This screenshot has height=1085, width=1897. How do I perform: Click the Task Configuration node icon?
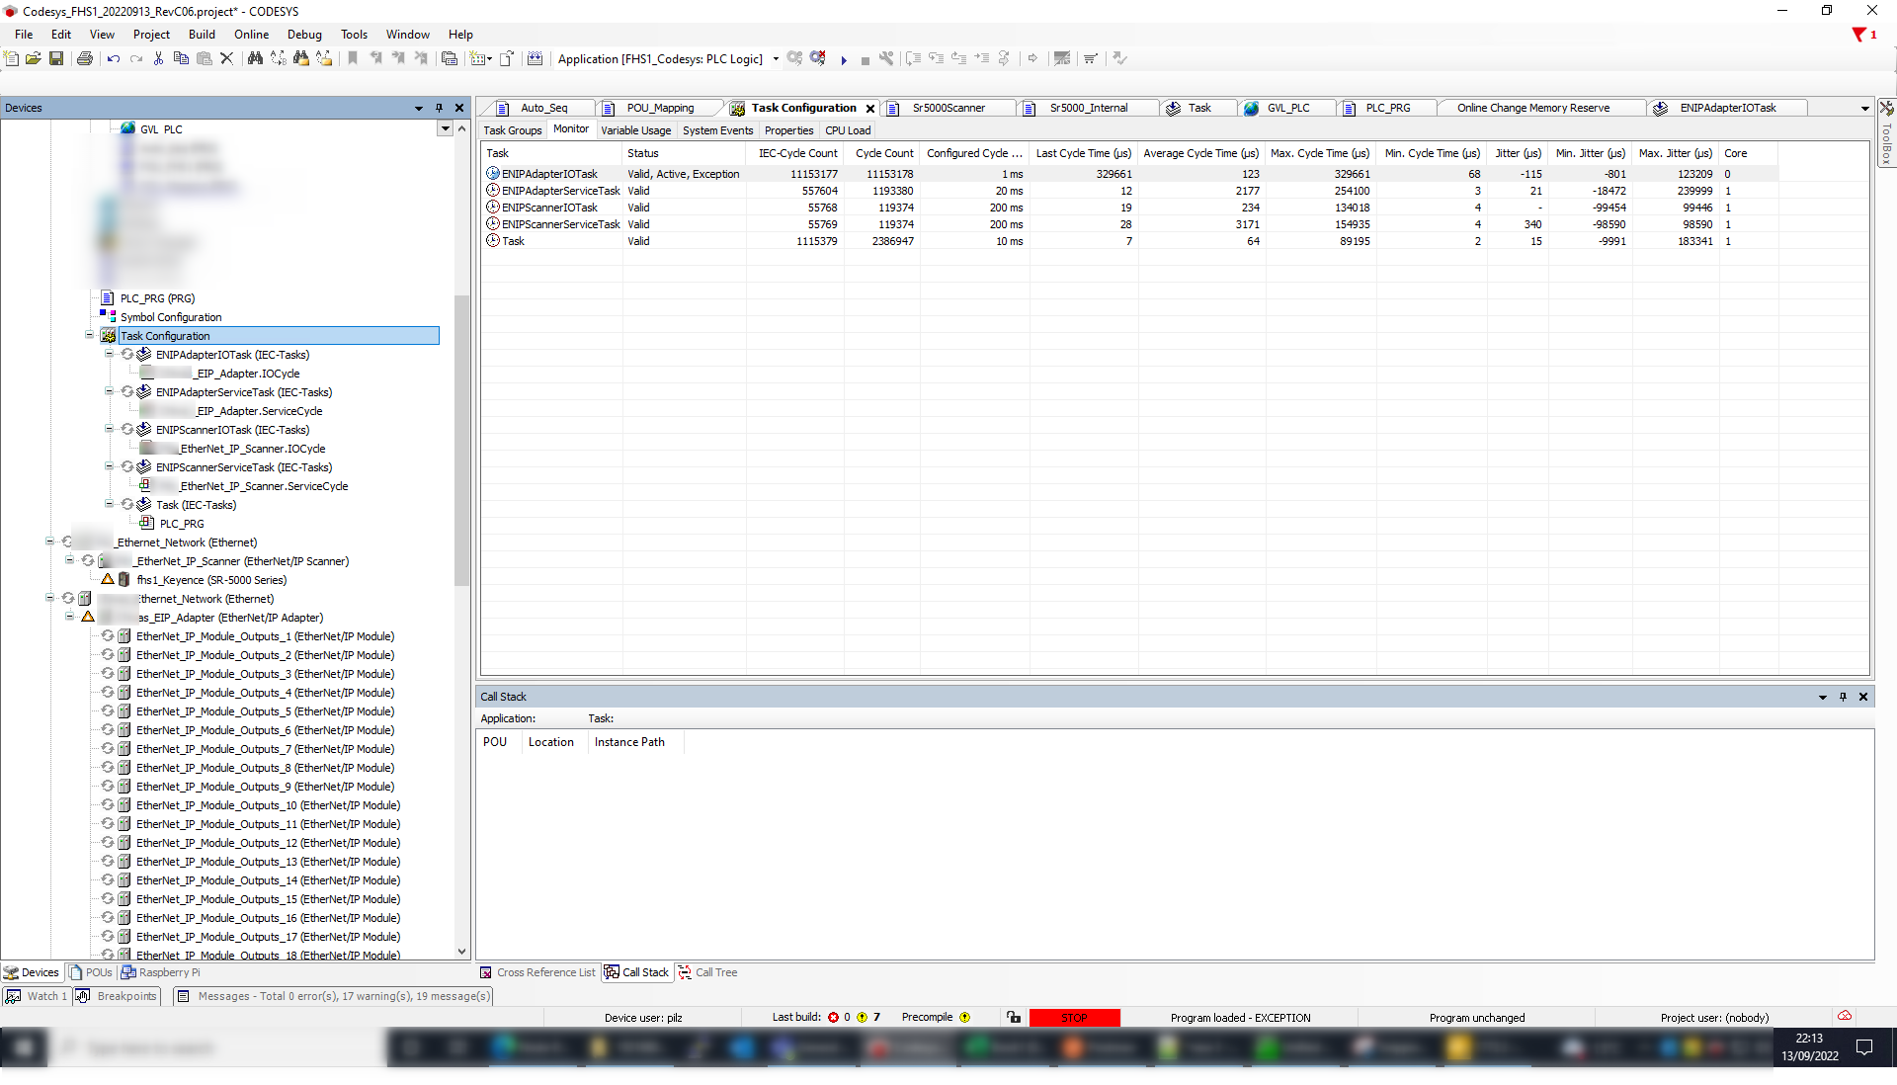point(110,336)
